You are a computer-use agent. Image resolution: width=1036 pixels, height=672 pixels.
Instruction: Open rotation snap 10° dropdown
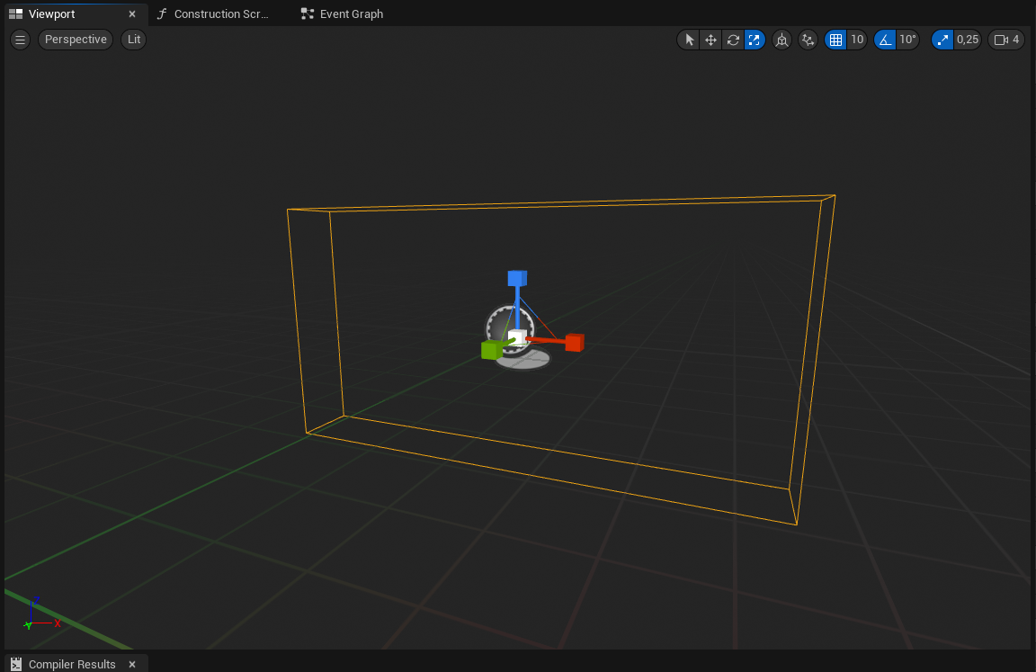[907, 40]
